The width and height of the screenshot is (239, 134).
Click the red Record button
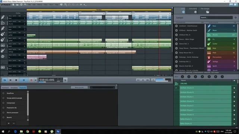(x=31, y=80)
